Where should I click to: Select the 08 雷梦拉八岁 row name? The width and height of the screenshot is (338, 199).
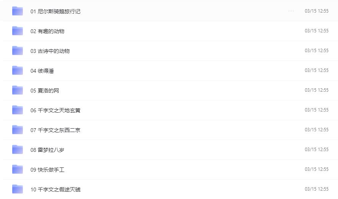click(x=47, y=150)
